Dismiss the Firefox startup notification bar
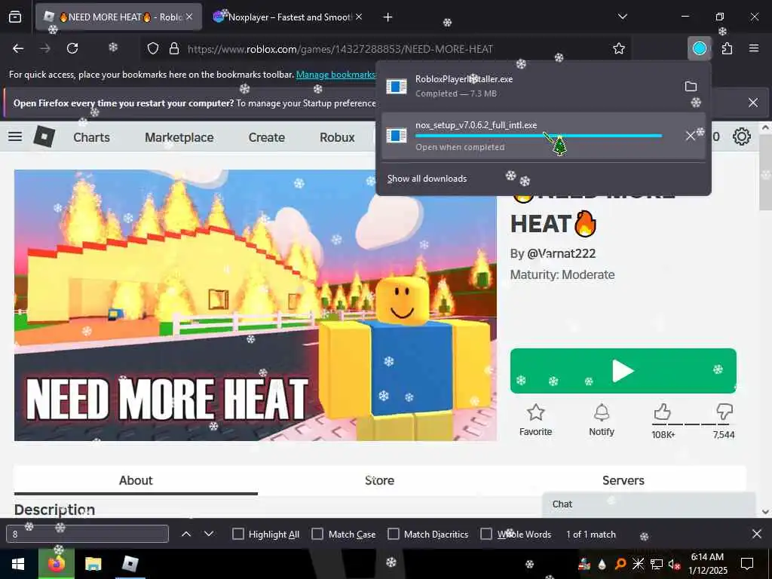This screenshot has width=772, height=579. (753, 103)
